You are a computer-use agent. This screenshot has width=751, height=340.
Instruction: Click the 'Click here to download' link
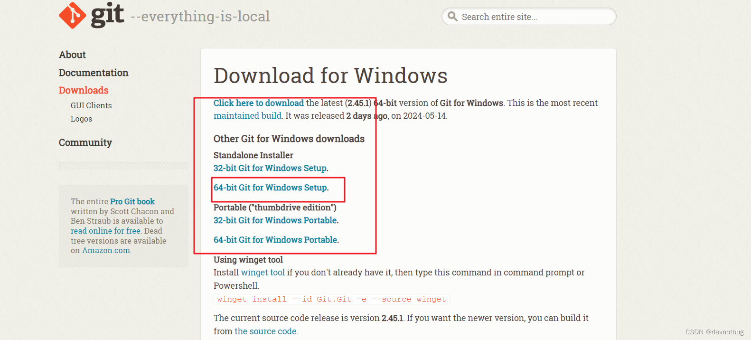point(258,103)
